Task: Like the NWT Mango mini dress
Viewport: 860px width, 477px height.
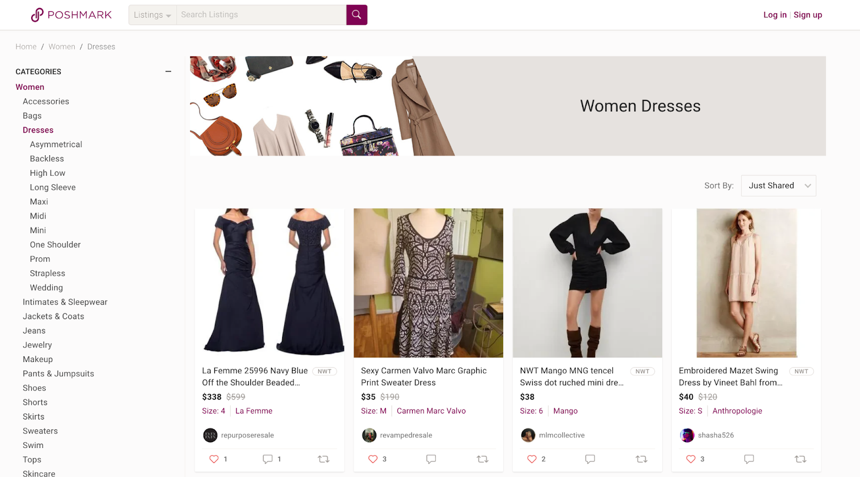Action: point(532,459)
